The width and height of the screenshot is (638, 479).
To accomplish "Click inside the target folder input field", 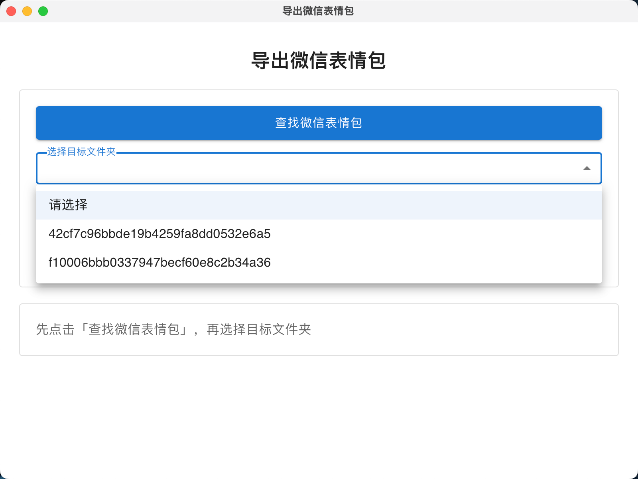I will 279,168.
